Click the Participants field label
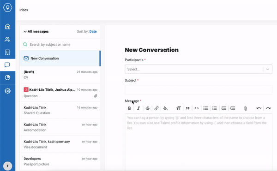Viewport: 277px width, 171px height. [134, 60]
